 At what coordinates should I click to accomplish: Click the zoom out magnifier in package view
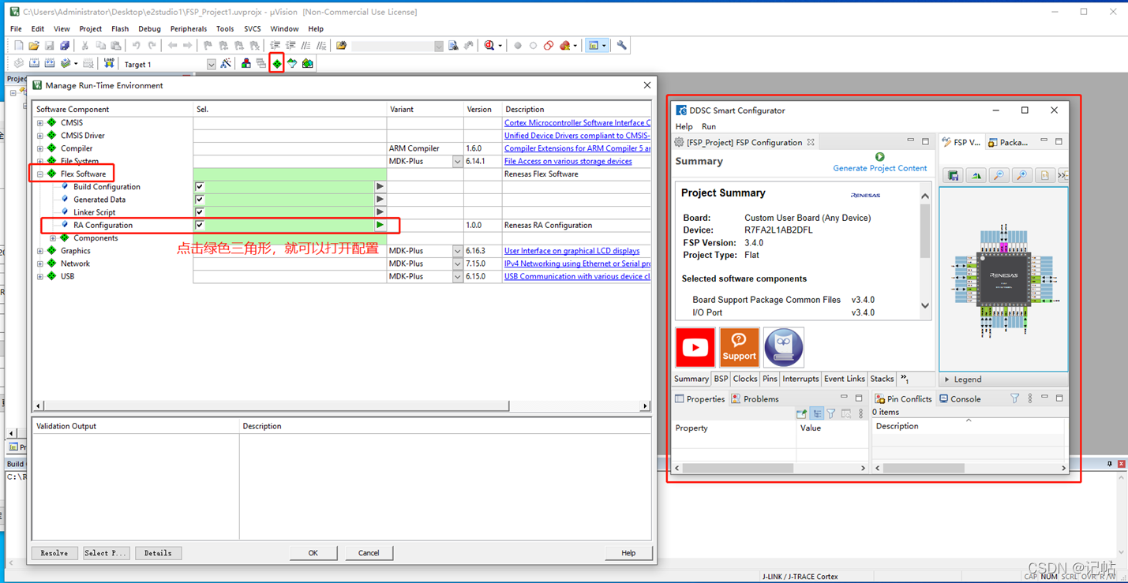[999, 175]
